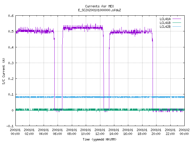The width and height of the screenshot is (190, 142).
Task: Click the purple LCL41A legend line sample
Action: coord(177,19)
